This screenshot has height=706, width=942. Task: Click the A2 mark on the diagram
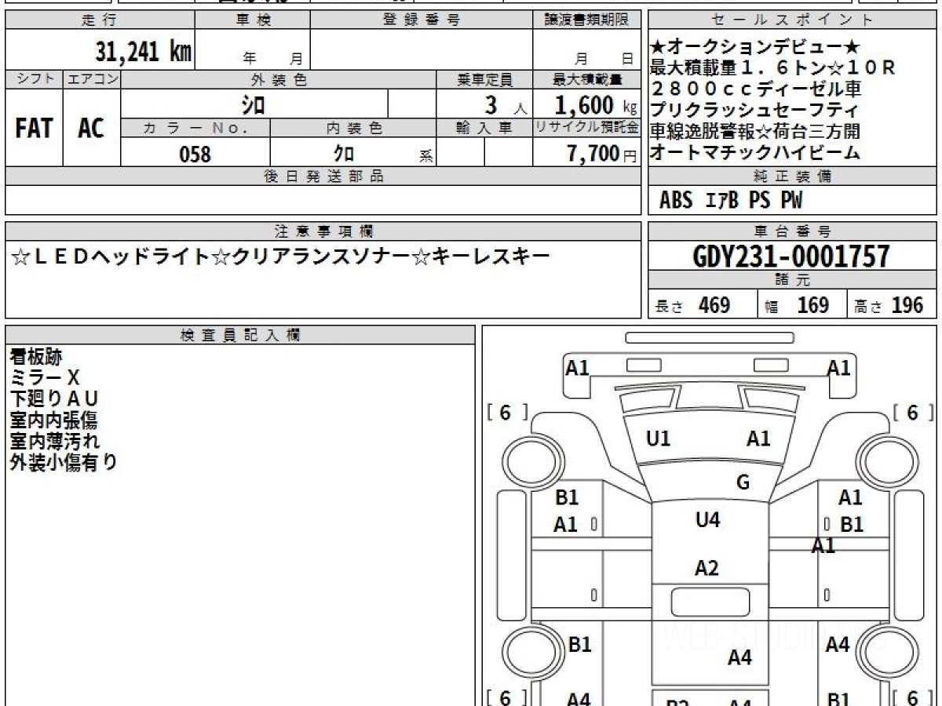coord(706,568)
